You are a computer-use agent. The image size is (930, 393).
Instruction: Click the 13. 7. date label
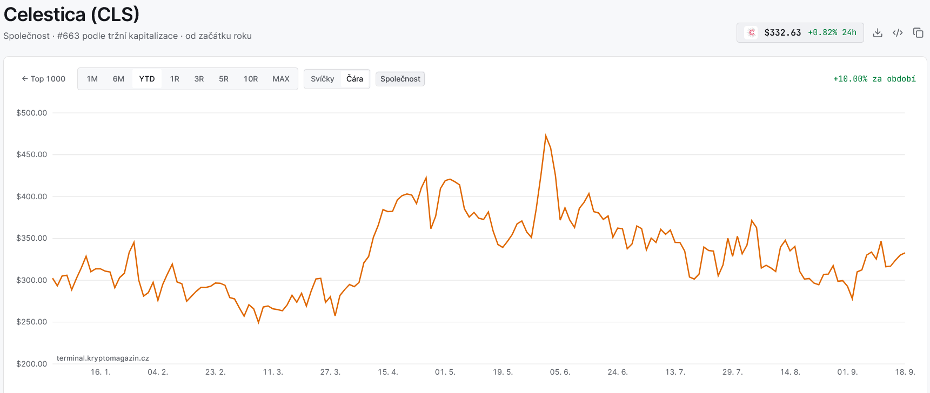[675, 372]
